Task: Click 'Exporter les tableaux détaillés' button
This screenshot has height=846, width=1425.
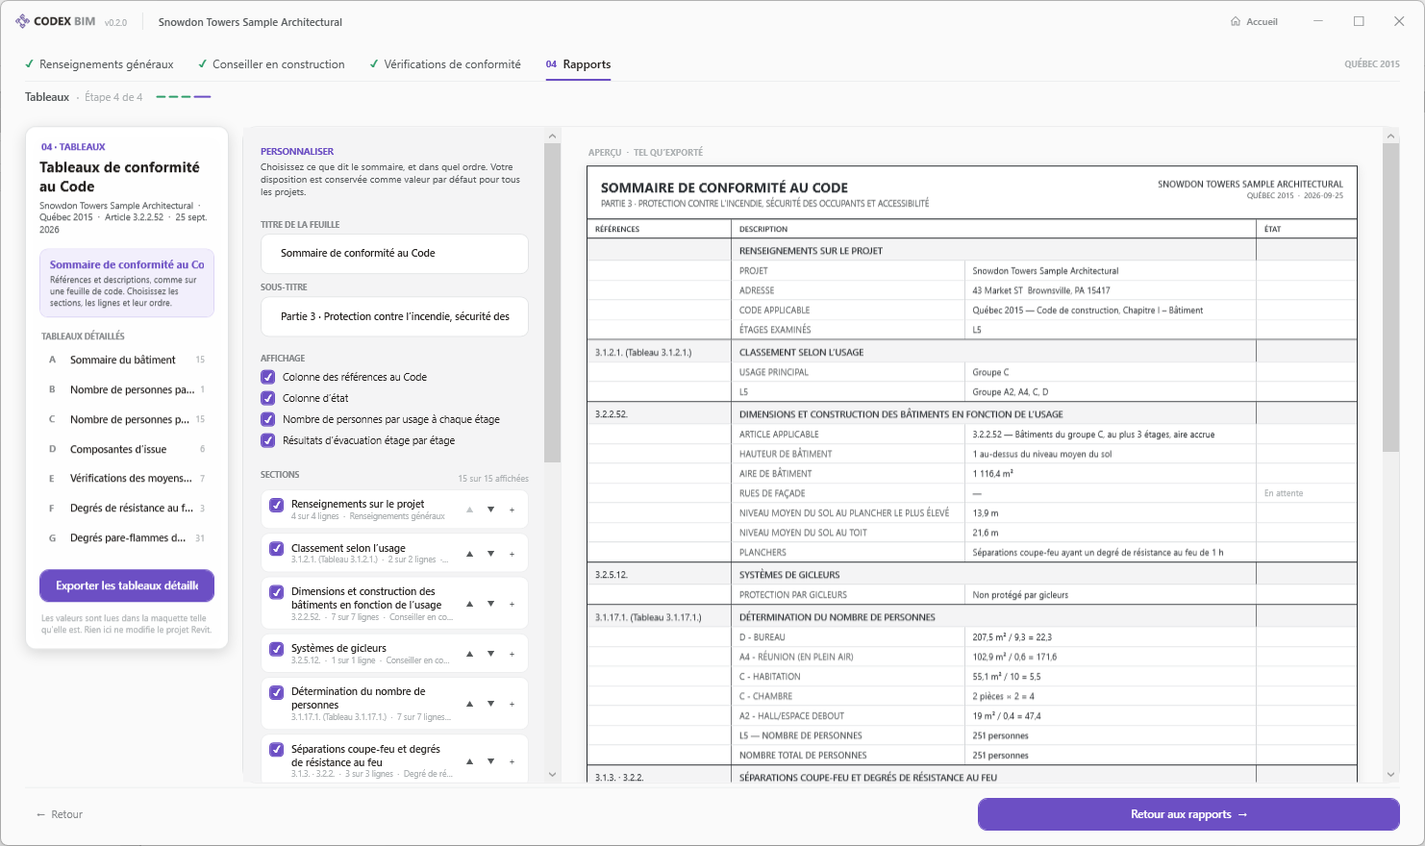Action: 127,585
